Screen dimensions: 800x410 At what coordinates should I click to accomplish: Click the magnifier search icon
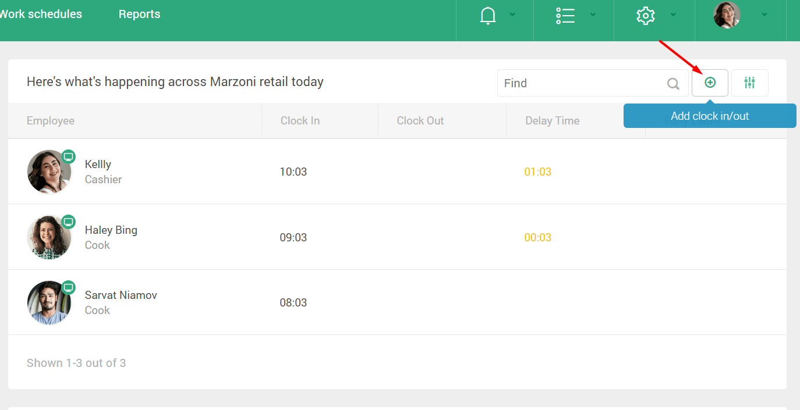coord(674,84)
